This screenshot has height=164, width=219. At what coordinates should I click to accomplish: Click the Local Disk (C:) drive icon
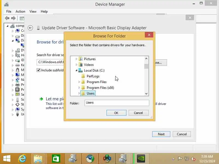(x=80, y=71)
